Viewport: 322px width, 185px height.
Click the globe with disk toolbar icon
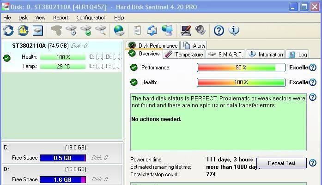119,31
